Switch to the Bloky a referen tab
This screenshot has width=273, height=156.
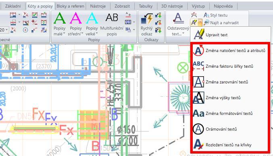pyautogui.click(x=70, y=6)
